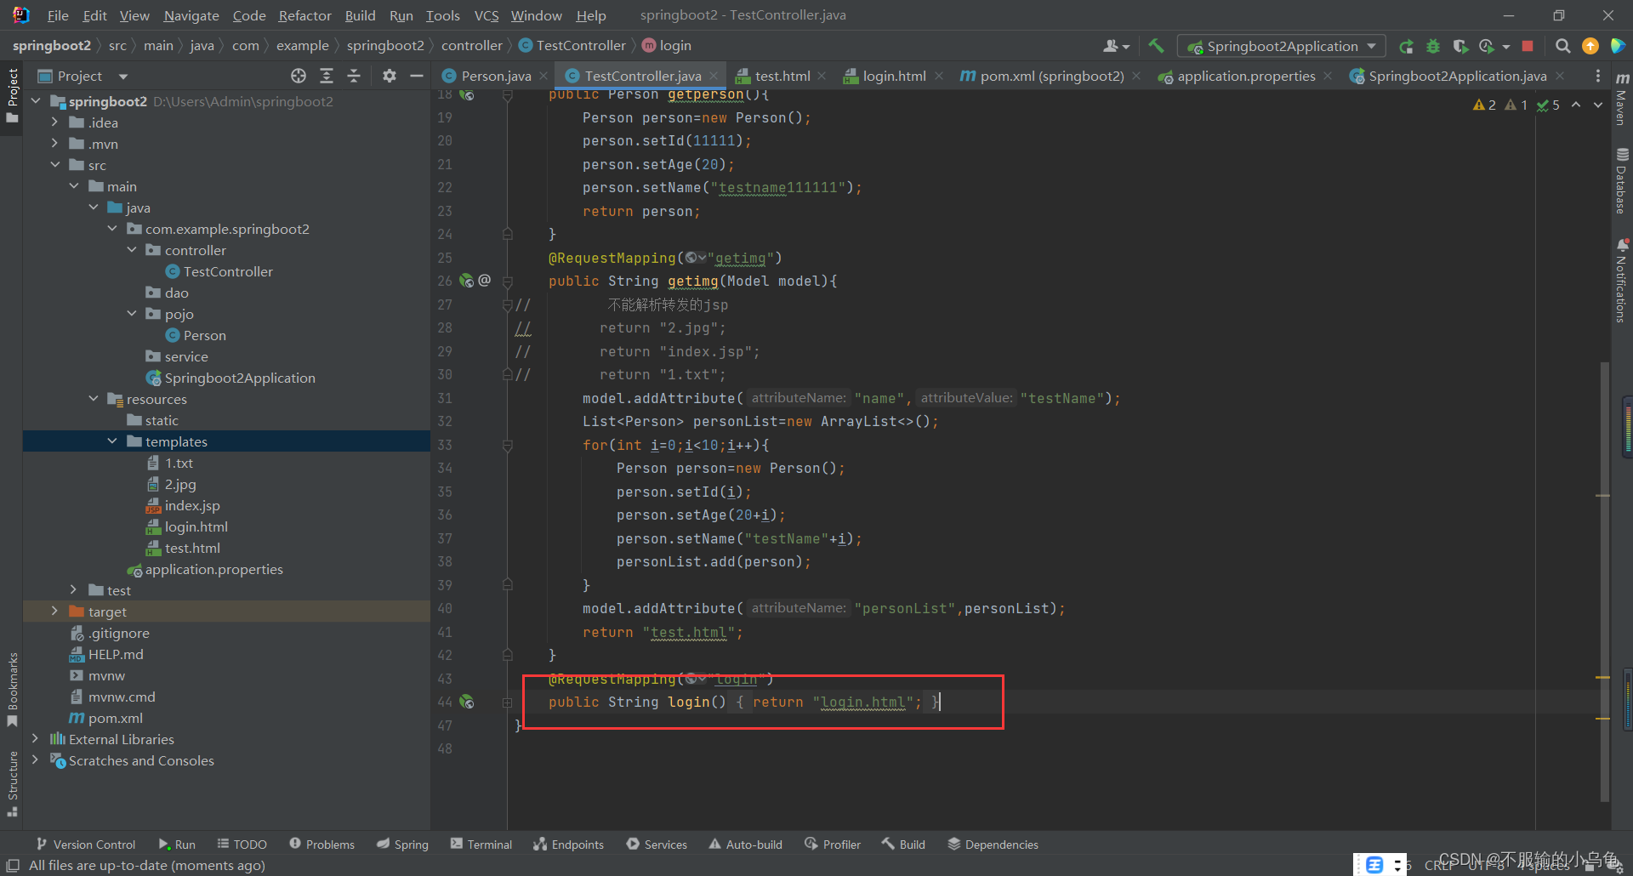Switch to pom.xml (springboot2) tab
Screen dimensions: 1633x876
tap(1051, 76)
